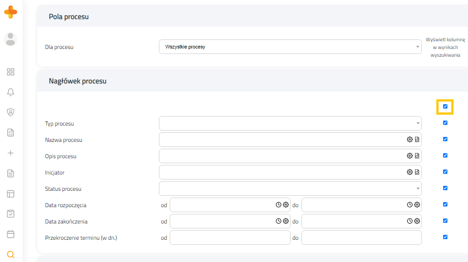Open notifications bell icon

tap(10, 92)
